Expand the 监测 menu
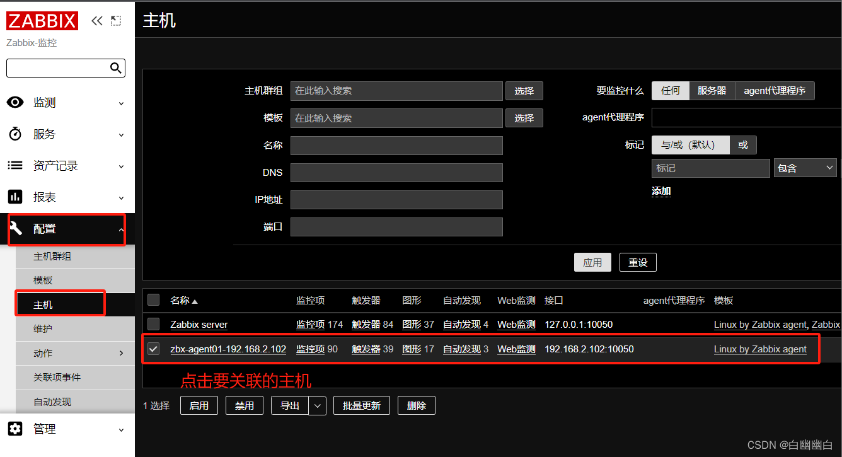Viewport: 842px width, 457px height. click(122, 103)
